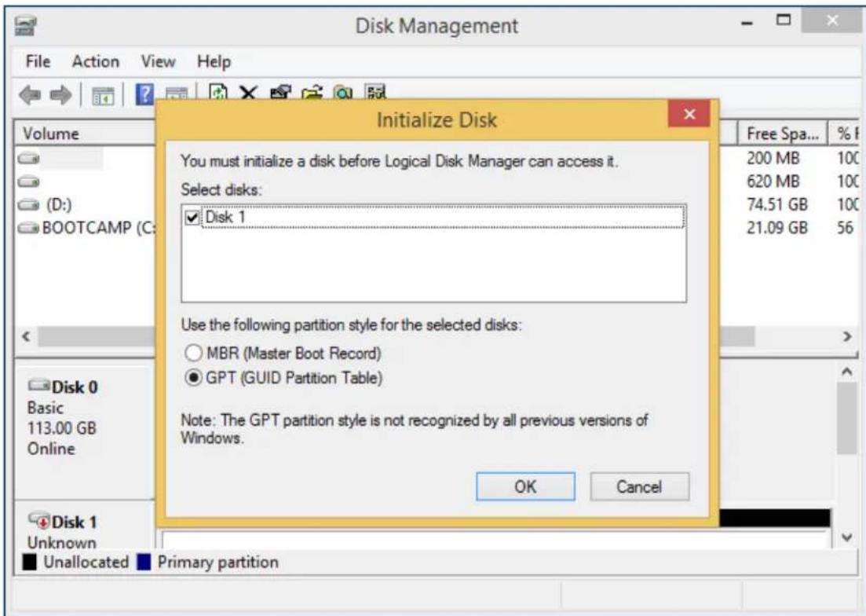
Task: Click the horizontal scrollbar right arrow
Action: click(x=847, y=336)
